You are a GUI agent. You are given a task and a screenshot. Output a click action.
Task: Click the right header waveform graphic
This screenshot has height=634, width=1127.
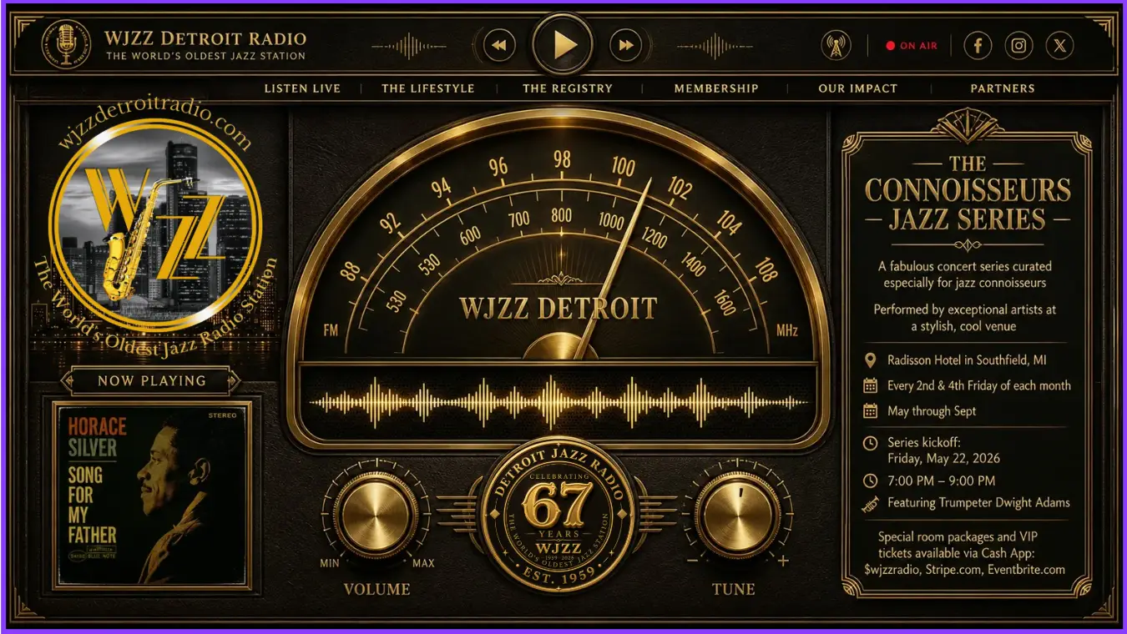click(x=717, y=46)
